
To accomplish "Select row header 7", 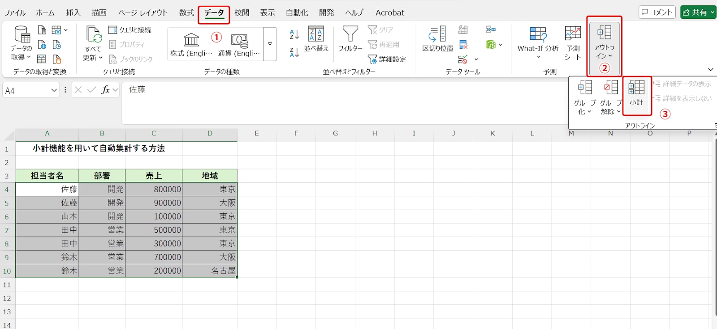I will 7,230.
